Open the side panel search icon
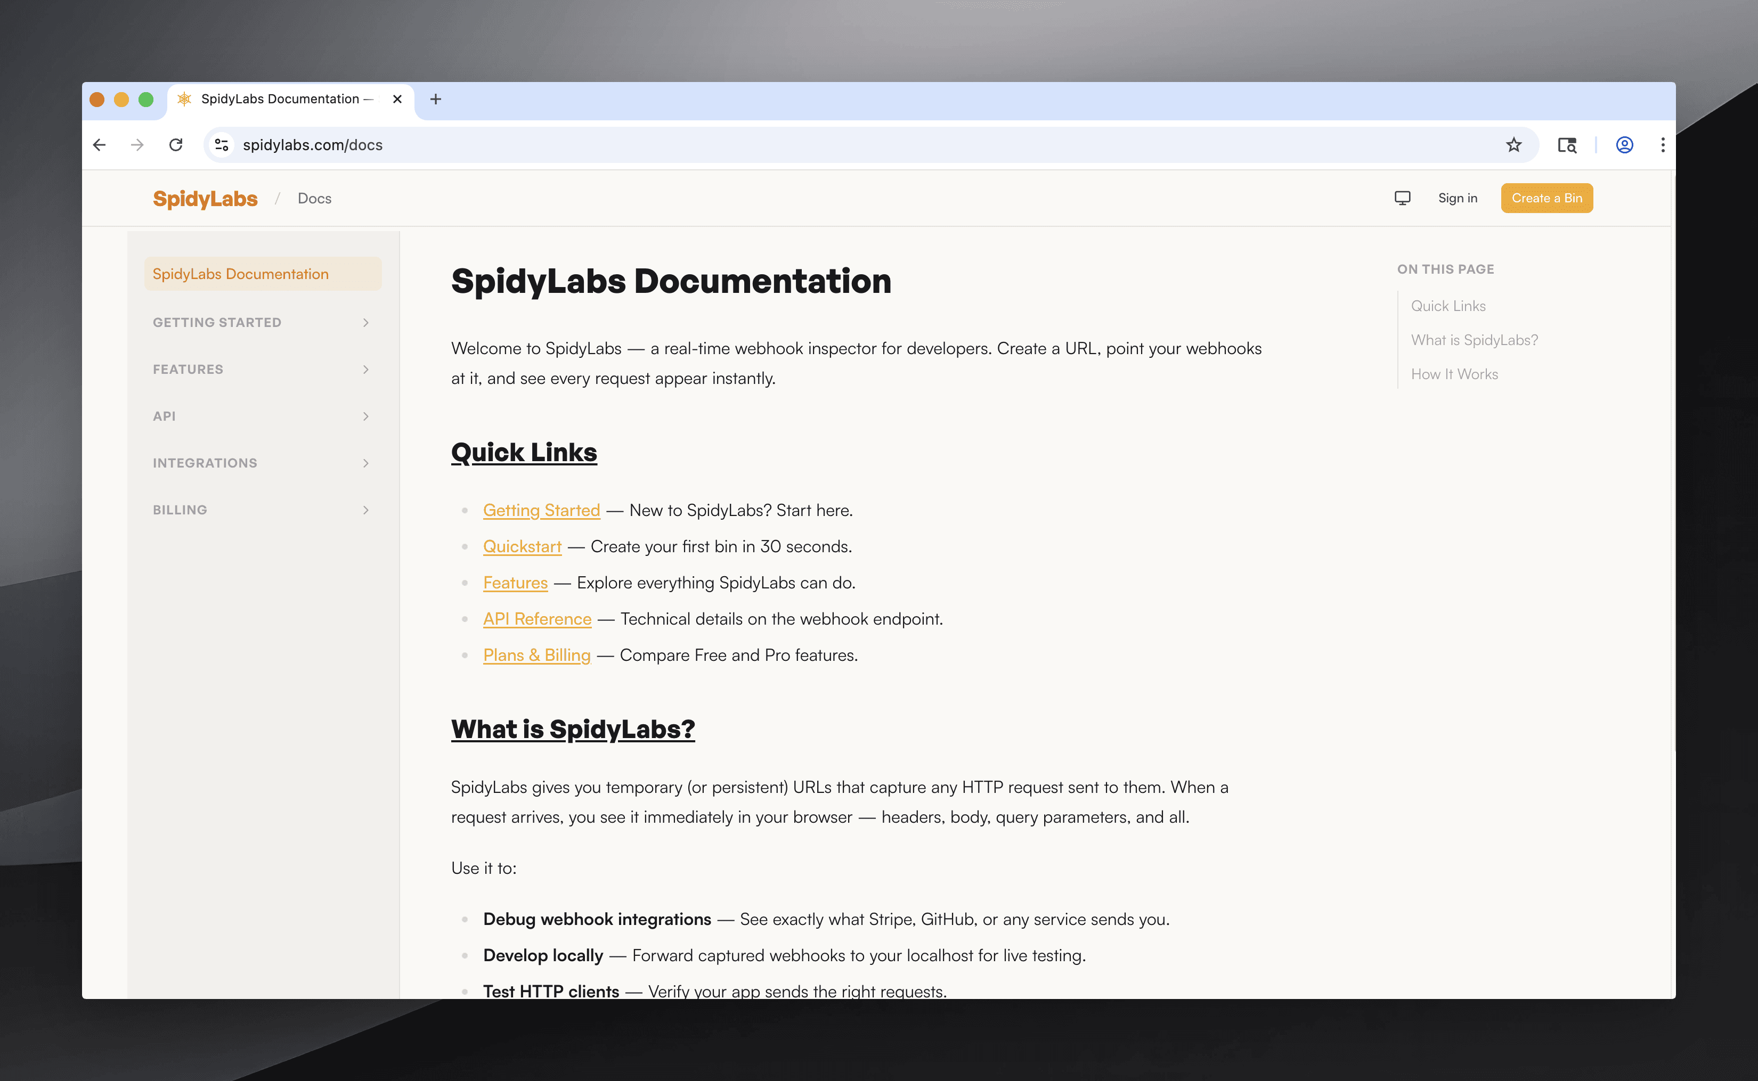The image size is (1758, 1081). coord(1567,144)
